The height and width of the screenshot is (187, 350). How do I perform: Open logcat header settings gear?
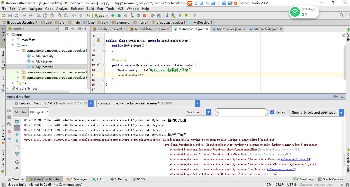17,168
